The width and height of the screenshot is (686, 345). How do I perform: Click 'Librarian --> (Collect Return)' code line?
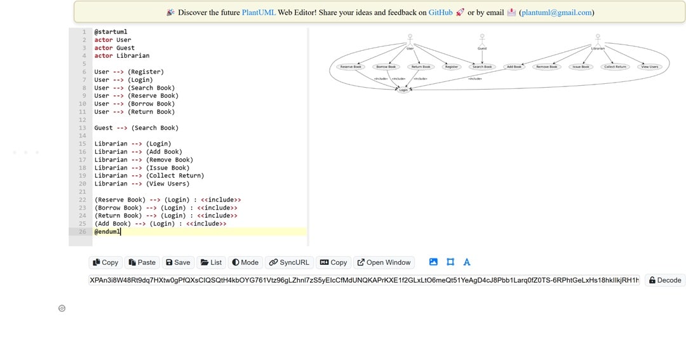[149, 175]
